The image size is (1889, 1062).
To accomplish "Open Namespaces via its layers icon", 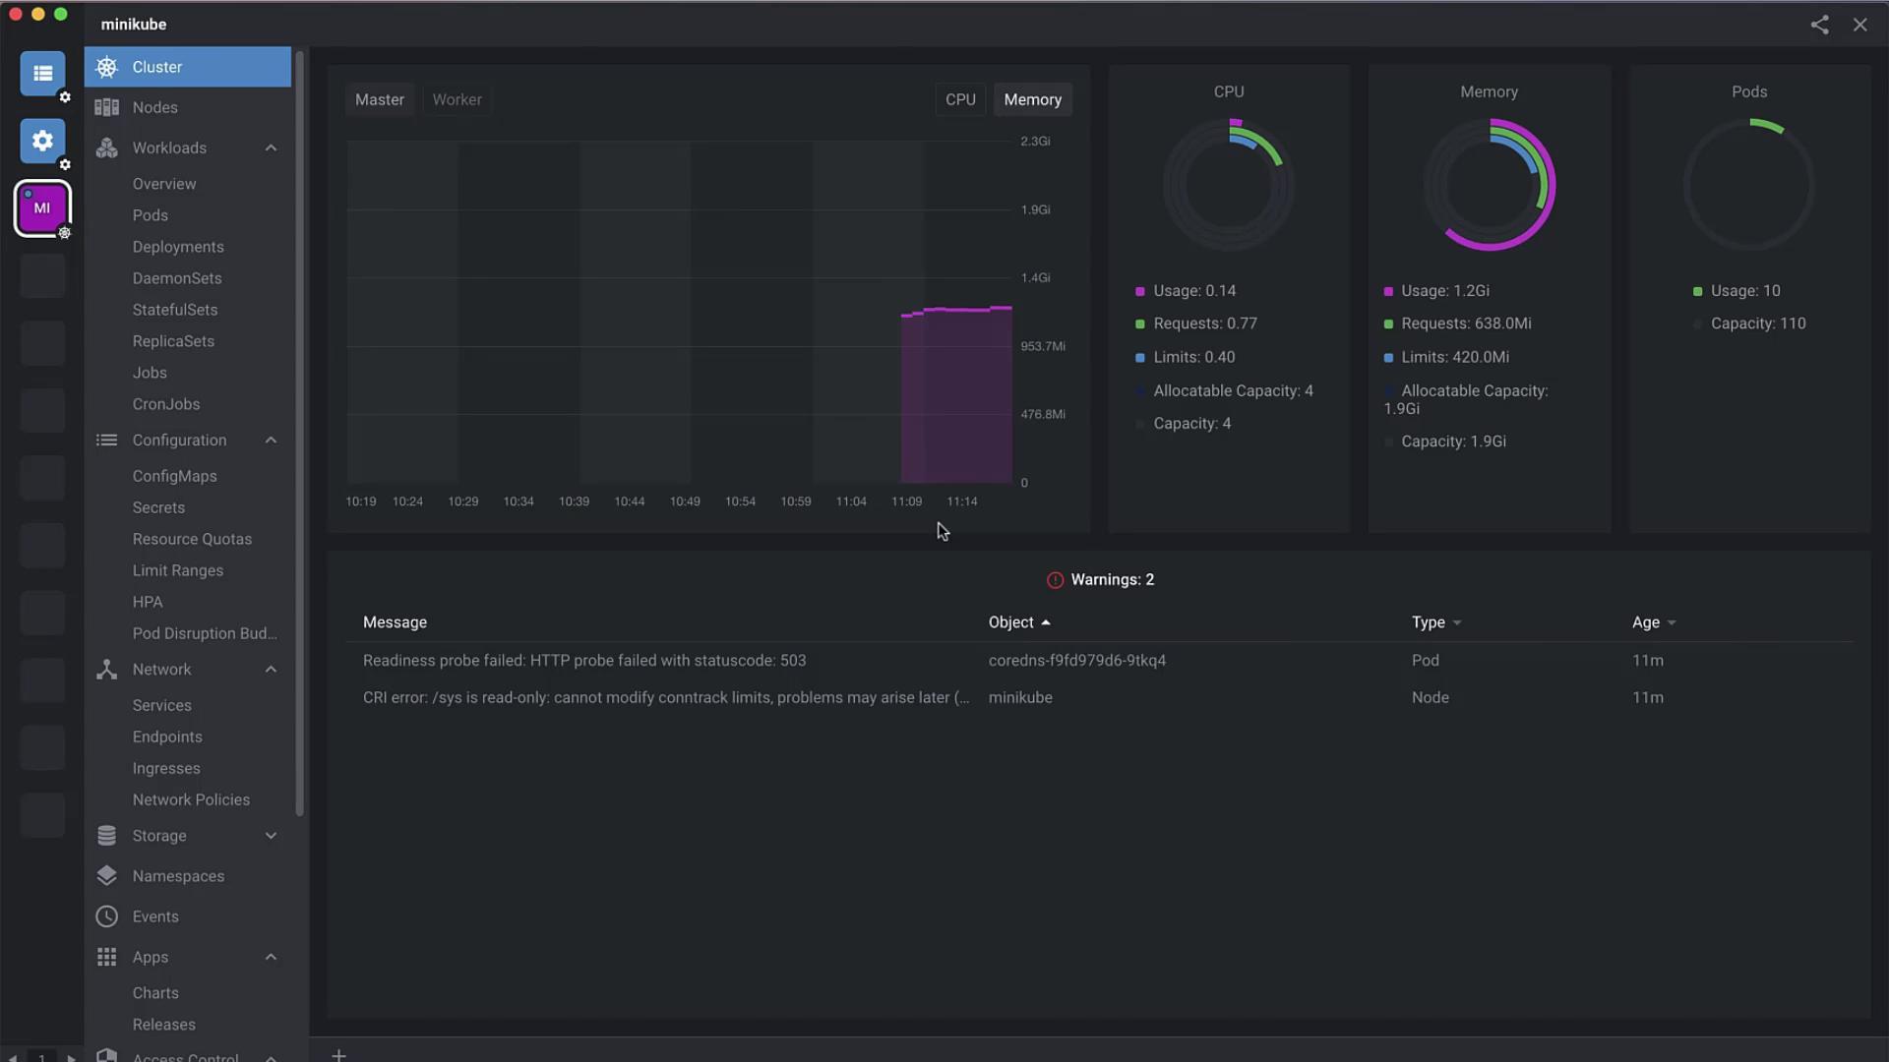I will [106, 875].
